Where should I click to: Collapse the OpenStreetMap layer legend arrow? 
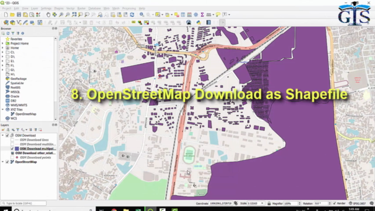(2, 162)
